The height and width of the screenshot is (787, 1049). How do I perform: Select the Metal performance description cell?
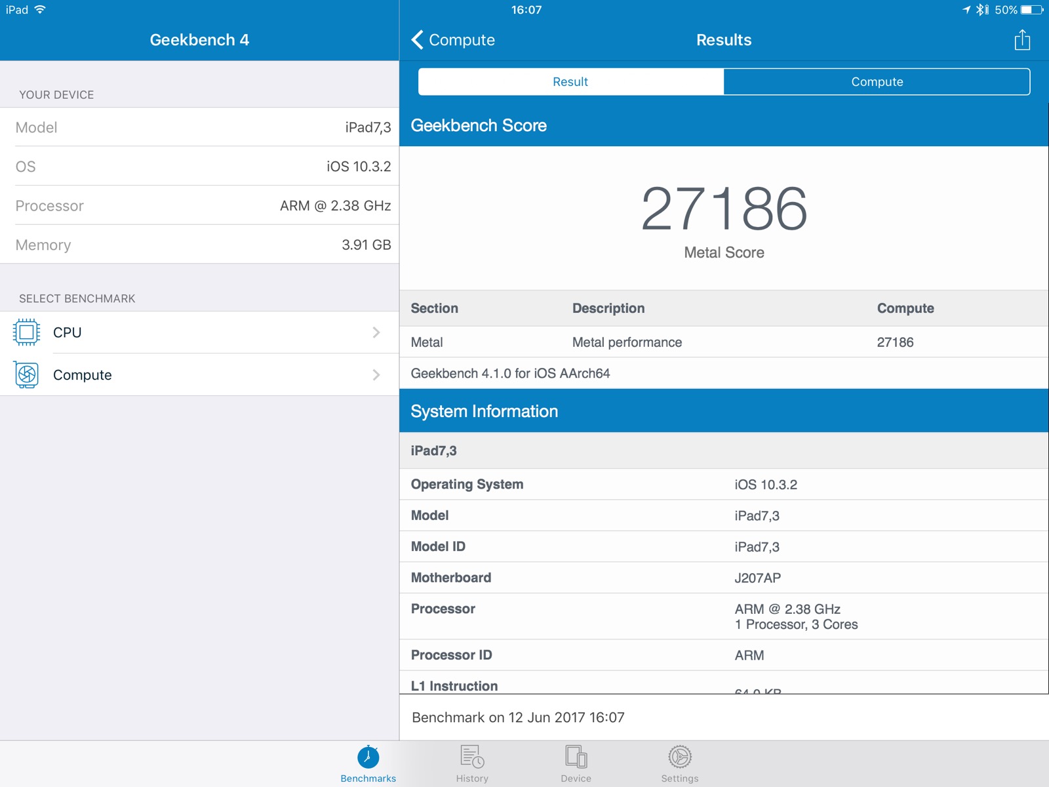[x=627, y=342]
